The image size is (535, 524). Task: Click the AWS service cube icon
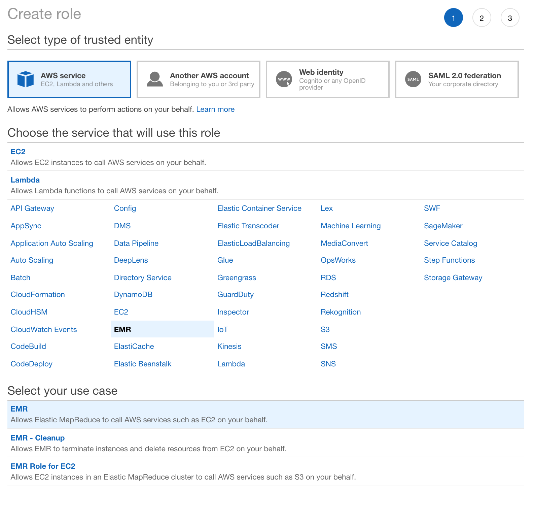pos(26,79)
